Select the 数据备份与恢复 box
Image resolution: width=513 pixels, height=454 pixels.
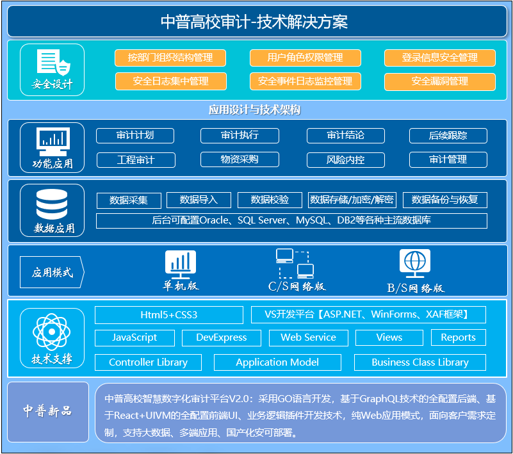click(445, 200)
